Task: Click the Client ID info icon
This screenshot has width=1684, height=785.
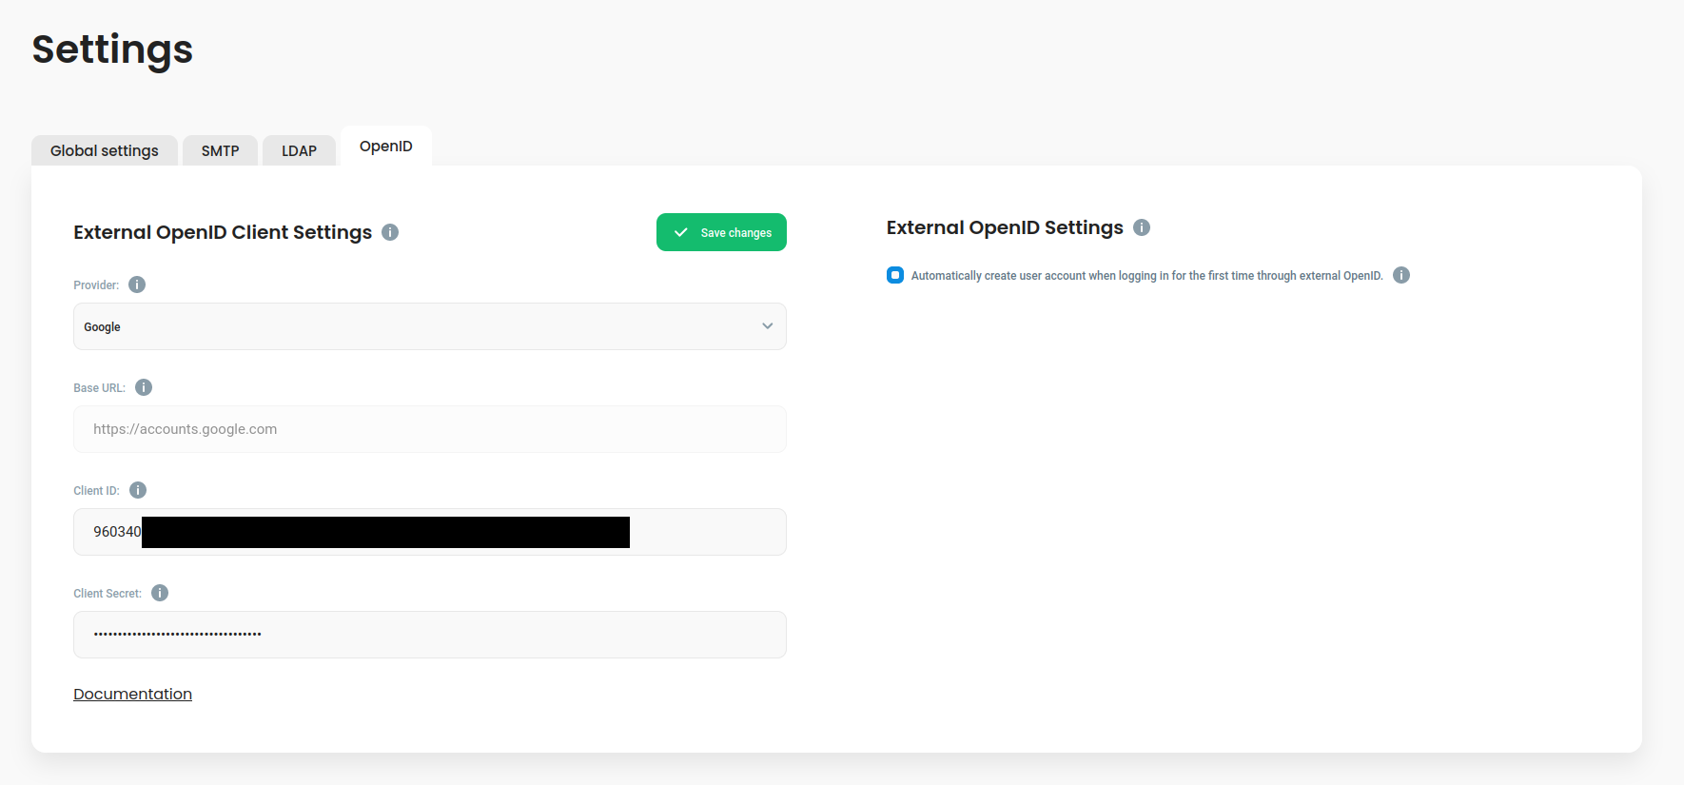Action: (x=138, y=490)
